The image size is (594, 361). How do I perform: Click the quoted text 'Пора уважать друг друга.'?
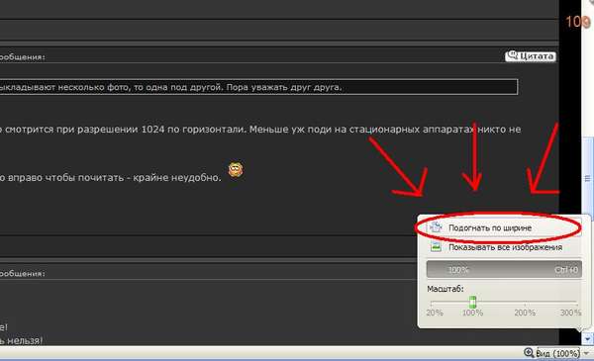pyautogui.click(x=284, y=87)
